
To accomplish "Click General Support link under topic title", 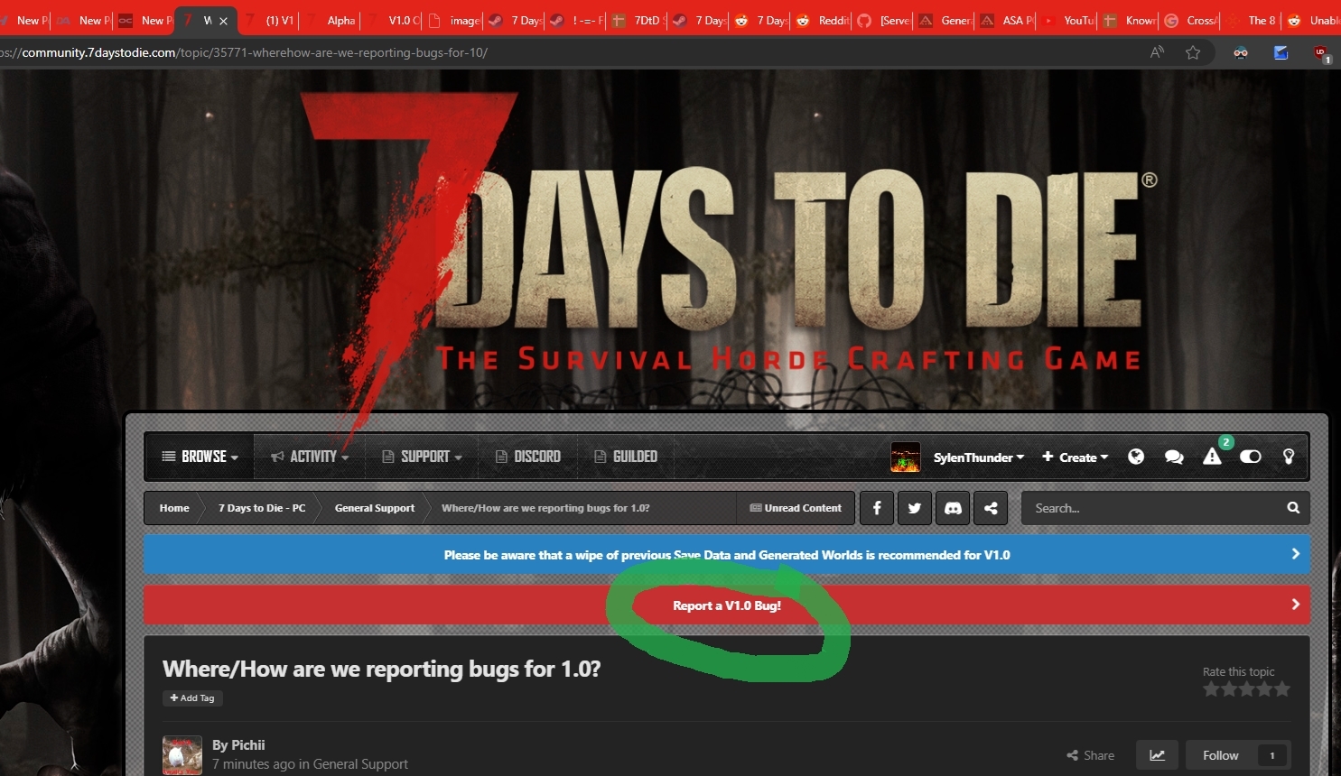I will click(x=360, y=764).
